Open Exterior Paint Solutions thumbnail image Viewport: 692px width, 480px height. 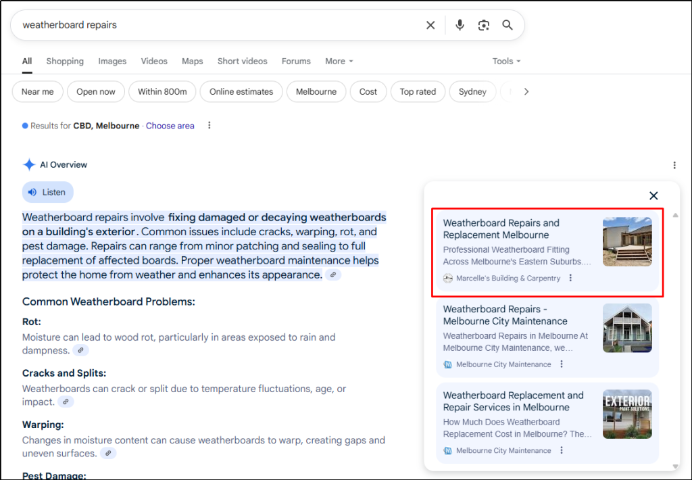tap(627, 414)
